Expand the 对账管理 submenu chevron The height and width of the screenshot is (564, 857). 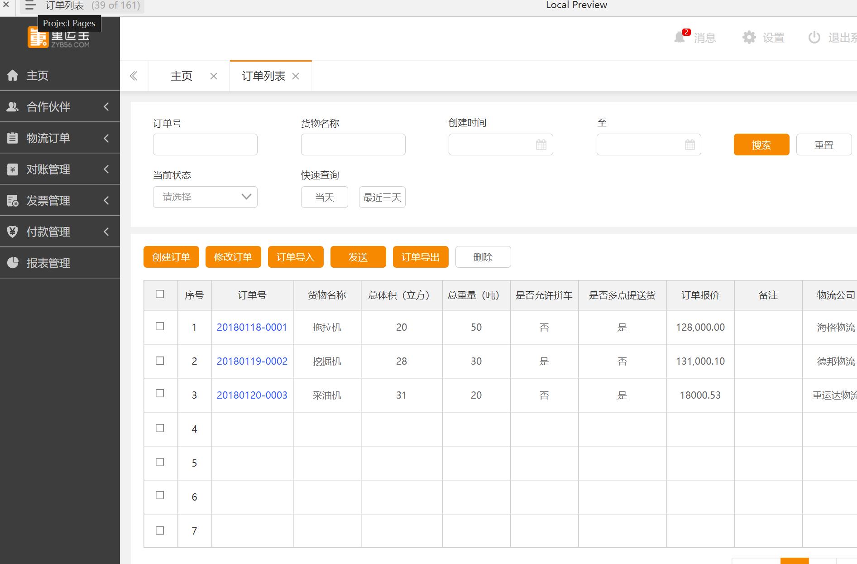click(x=106, y=169)
